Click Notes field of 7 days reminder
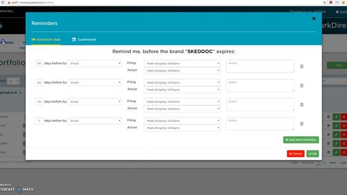The height and width of the screenshot is (195, 347). tap(260, 123)
